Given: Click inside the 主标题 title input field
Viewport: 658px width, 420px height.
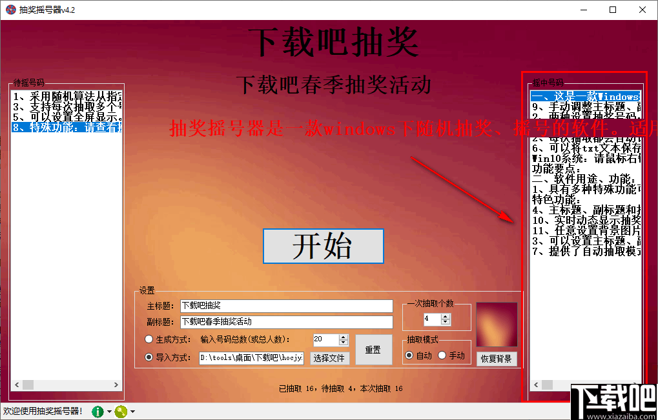Looking at the screenshot, I should 286,306.
